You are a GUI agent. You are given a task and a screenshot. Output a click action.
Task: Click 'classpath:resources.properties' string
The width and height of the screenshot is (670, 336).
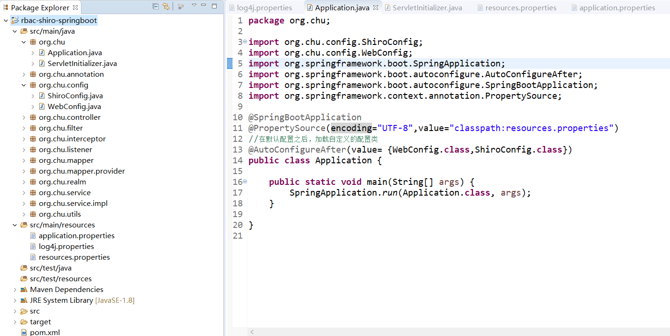pos(532,128)
